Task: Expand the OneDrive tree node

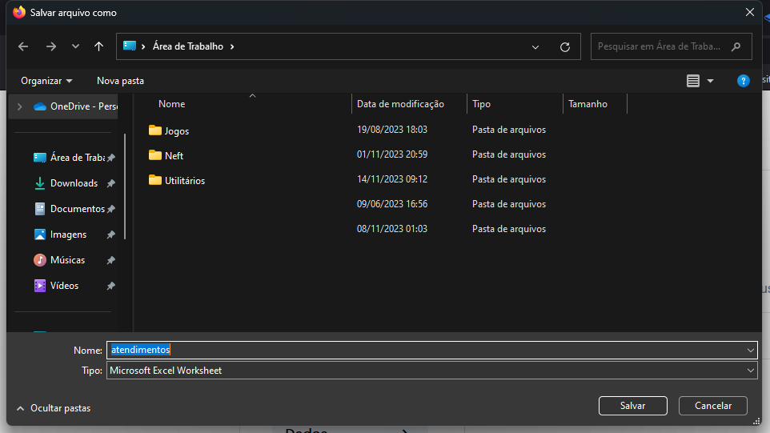Action: (19, 106)
